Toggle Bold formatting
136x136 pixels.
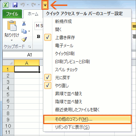pyautogui.click(x=38, y=37)
